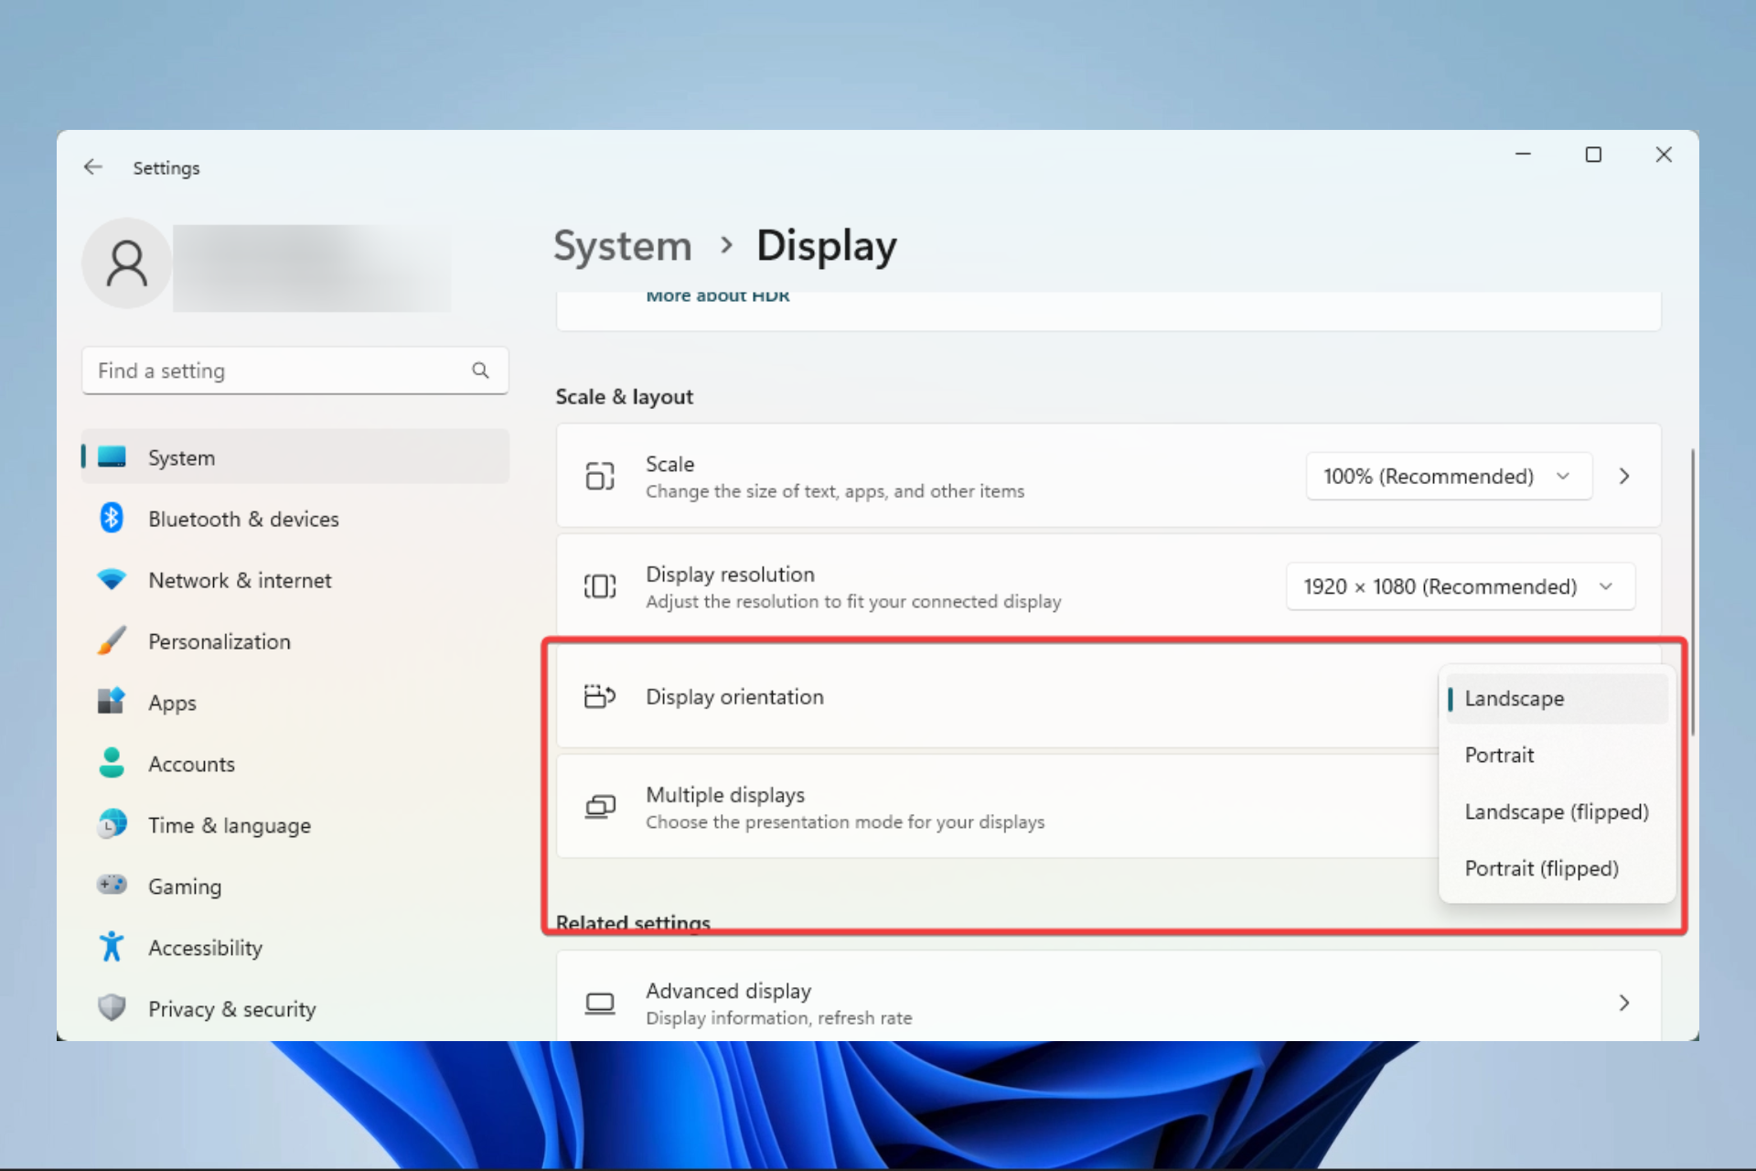Click Scale settings expander arrow

click(x=1625, y=475)
